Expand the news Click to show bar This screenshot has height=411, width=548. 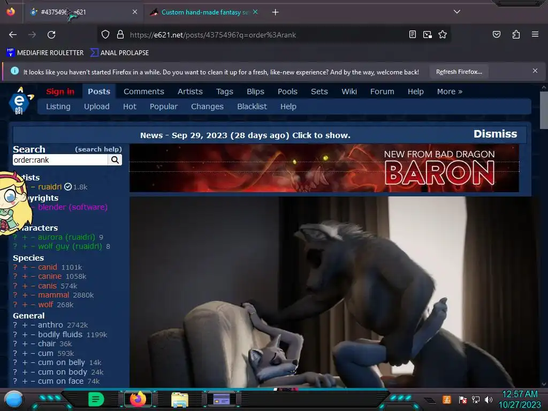(245, 135)
